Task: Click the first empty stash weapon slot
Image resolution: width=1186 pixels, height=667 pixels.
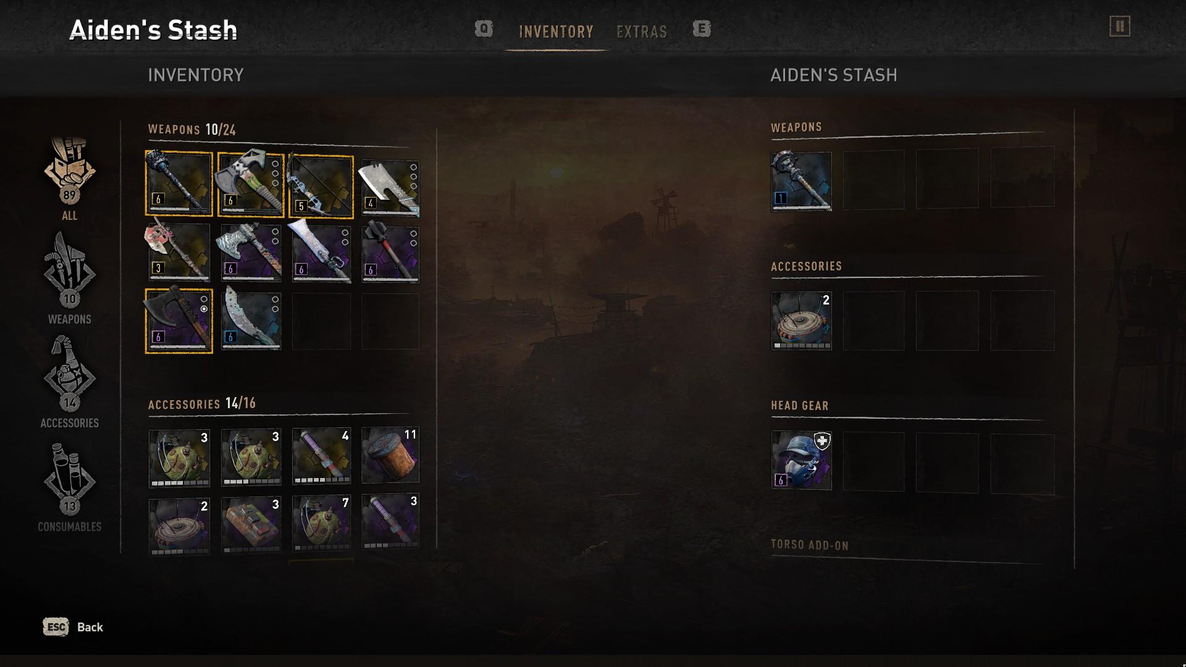Action: pyautogui.click(x=873, y=180)
